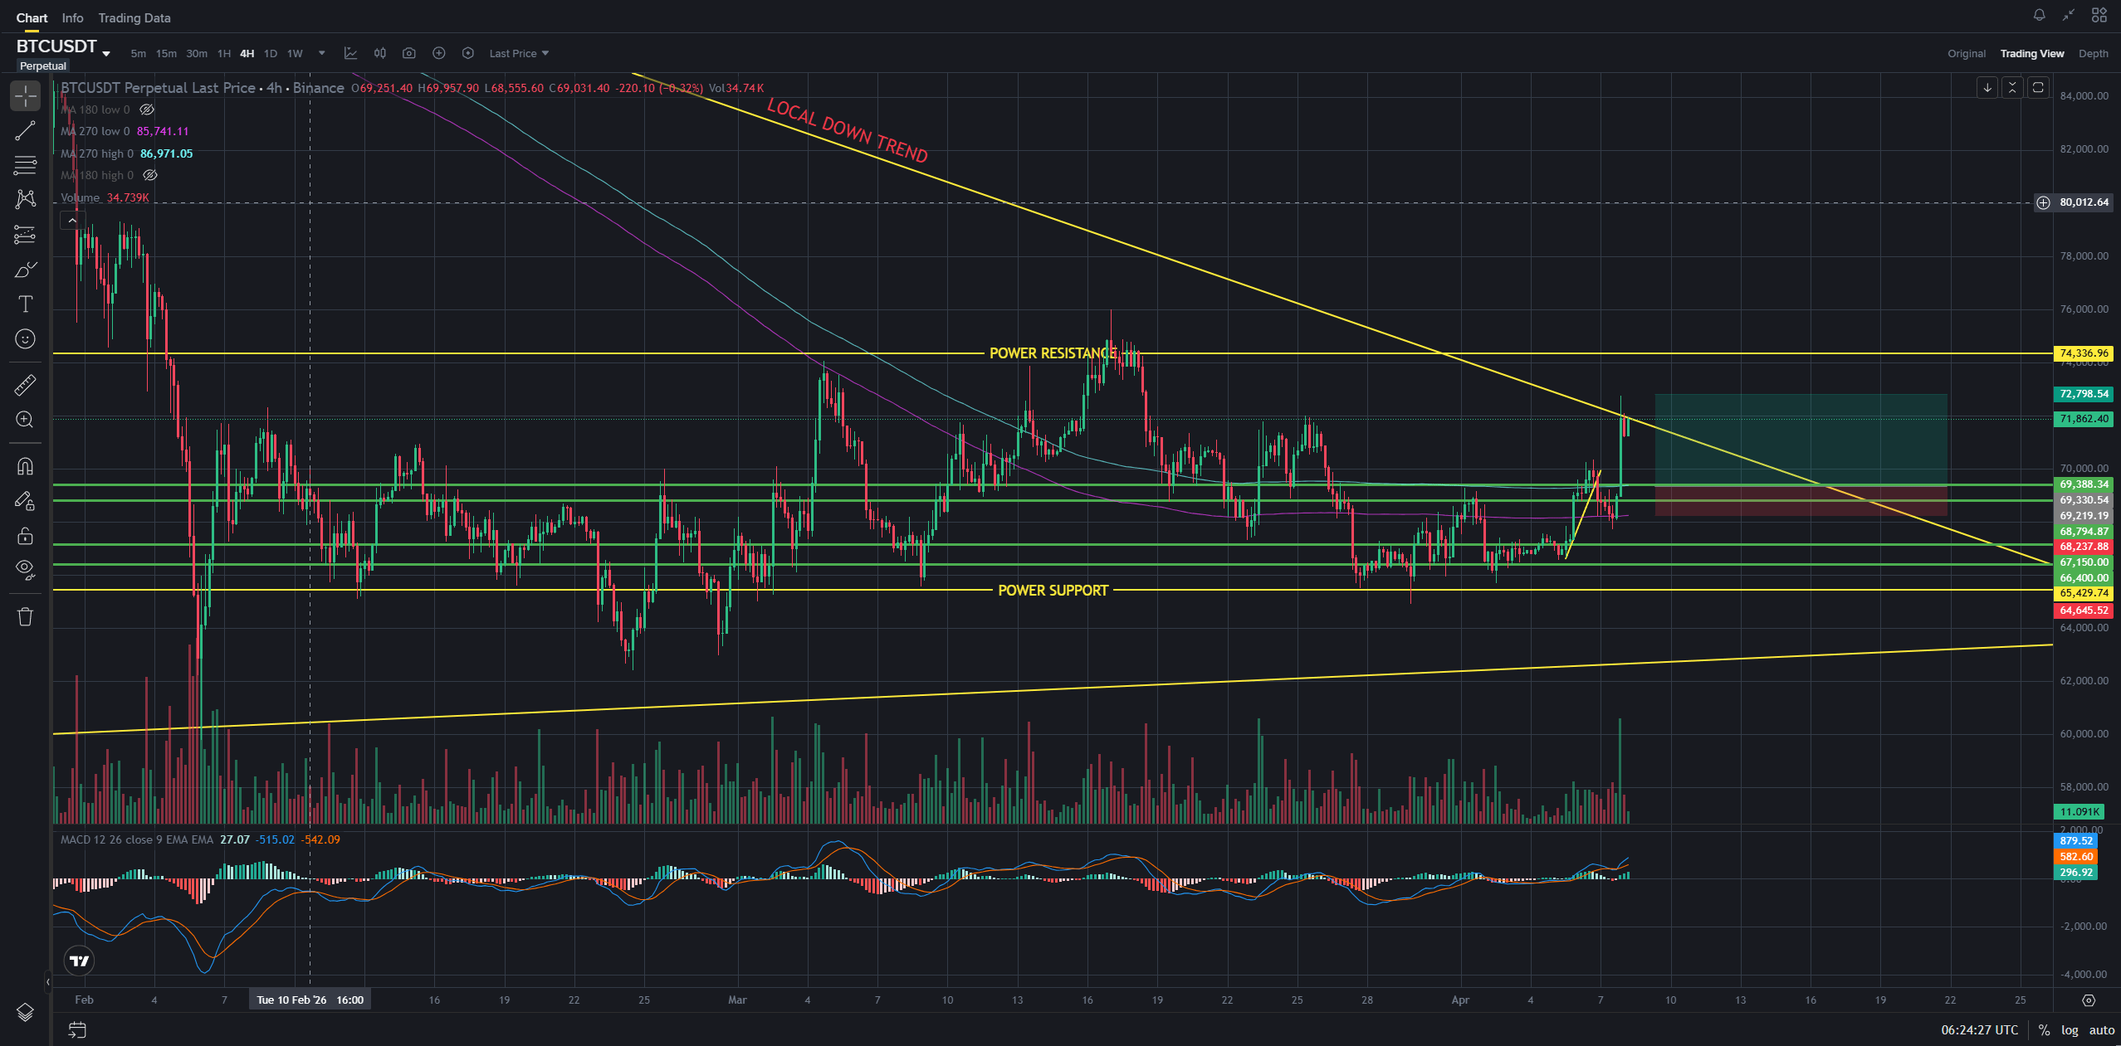Switch to the Trading Data tab
This screenshot has width=2121, height=1046.
pyautogui.click(x=134, y=17)
